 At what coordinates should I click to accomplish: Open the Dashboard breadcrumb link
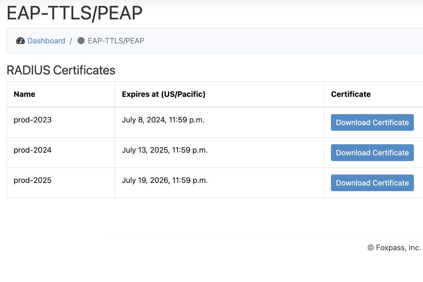point(46,40)
